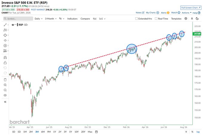The width and height of the screenshot is (203, 135).
Task: Zoom out with the minus magnifier
Action: pyautogui.click(x=5, y=90)
